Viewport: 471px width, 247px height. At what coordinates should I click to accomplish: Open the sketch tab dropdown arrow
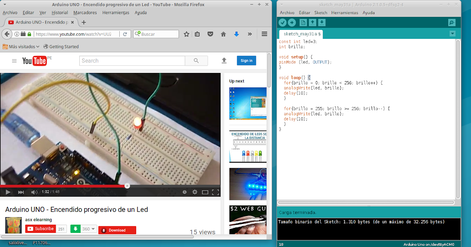[452, 34]
